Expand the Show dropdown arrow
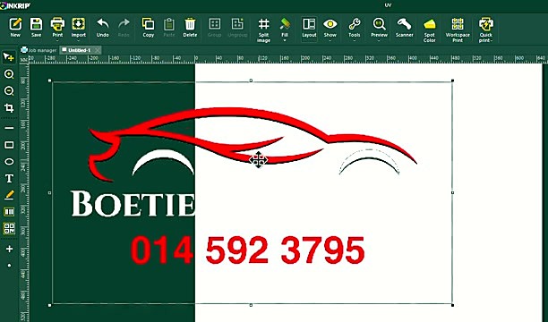Screen dimensions: 548x322 click(330, 40)
